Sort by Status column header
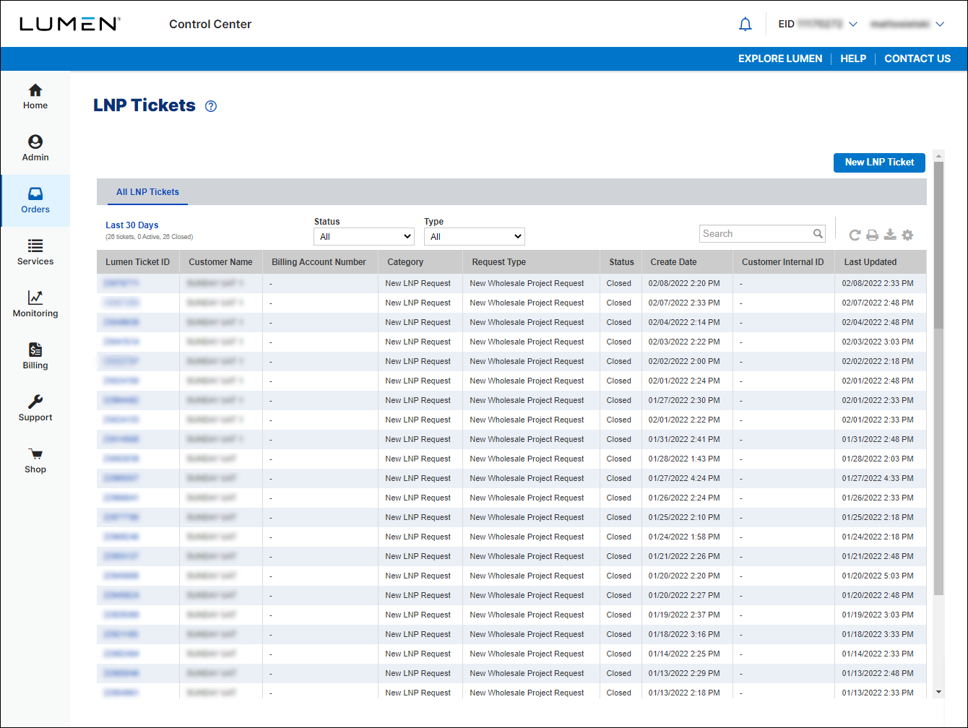The width and height of the screenshot is (968, 728). click(621, 262)
